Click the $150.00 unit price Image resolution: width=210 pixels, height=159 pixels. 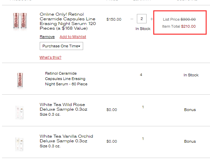tap(114, 19)
